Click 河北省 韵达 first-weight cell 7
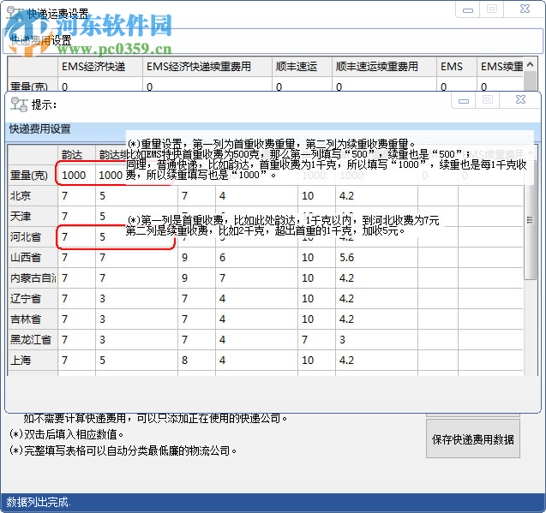 click(x=76, y=237)
